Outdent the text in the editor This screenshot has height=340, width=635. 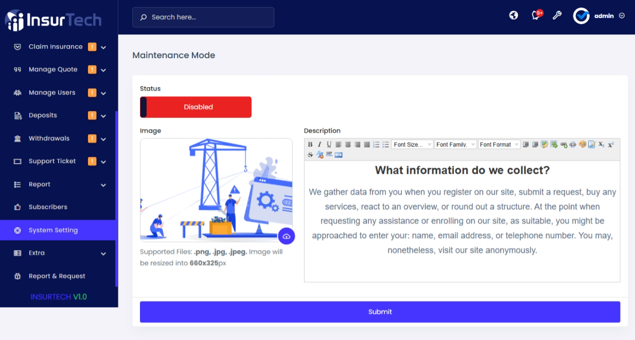point(535,145)
